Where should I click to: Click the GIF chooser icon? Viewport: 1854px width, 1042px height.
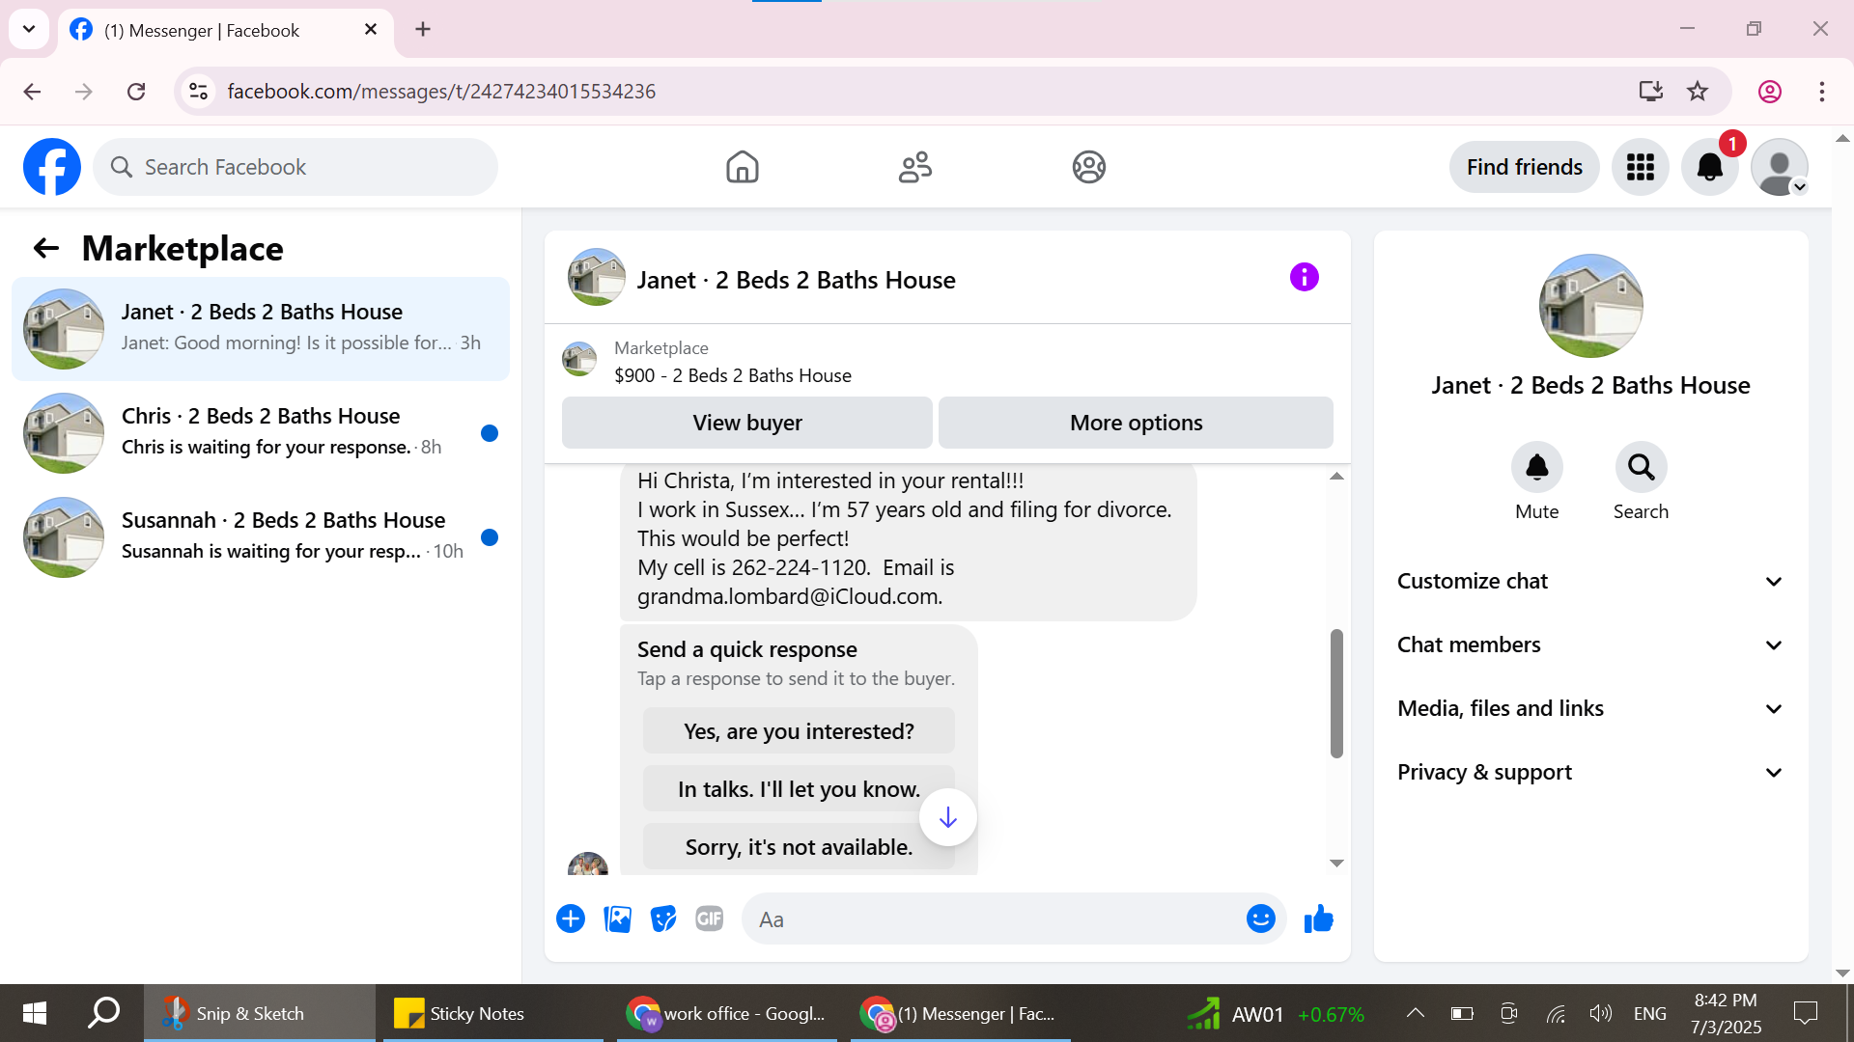pyautogui.click(x=710, y=919)
